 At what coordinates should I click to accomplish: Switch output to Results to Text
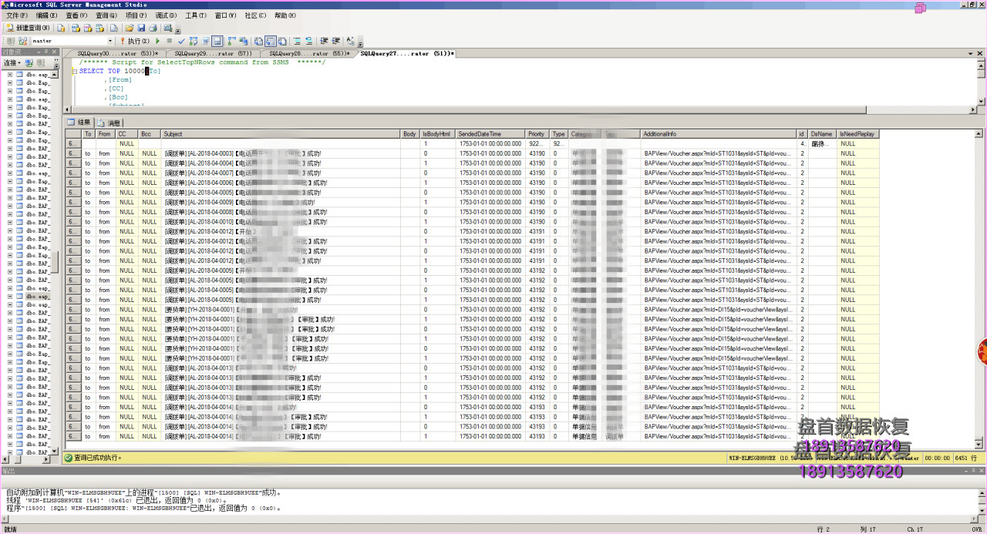point(258,41)
